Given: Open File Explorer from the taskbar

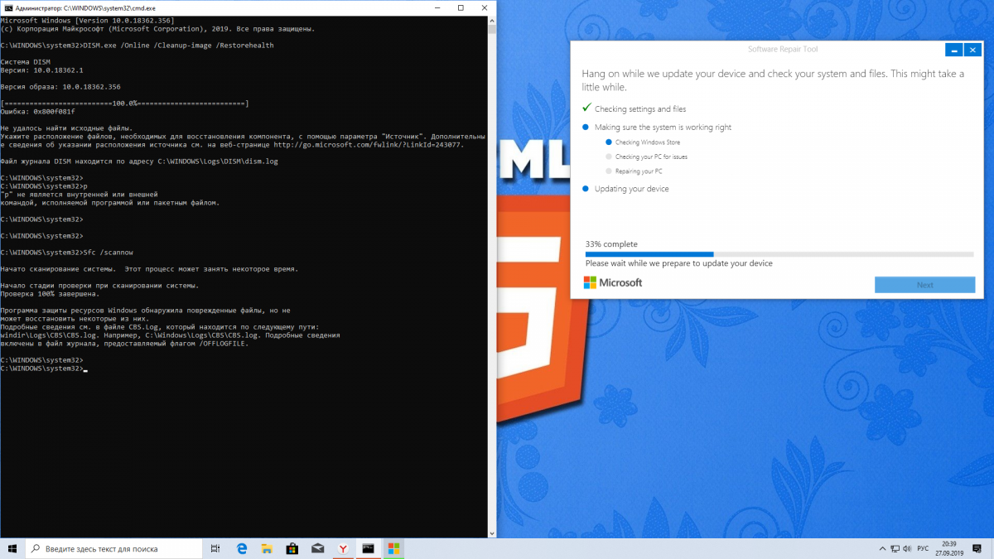Looking at the screenshot, I should tap(267, 548).
